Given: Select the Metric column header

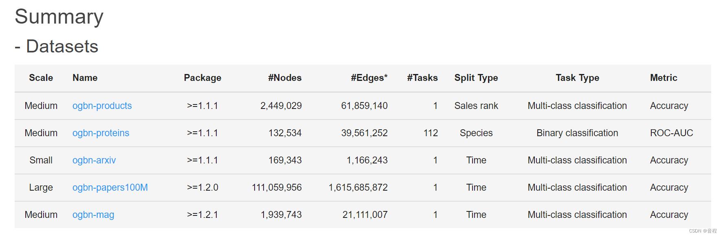Looking at the screenshot, I should [664, 78].
